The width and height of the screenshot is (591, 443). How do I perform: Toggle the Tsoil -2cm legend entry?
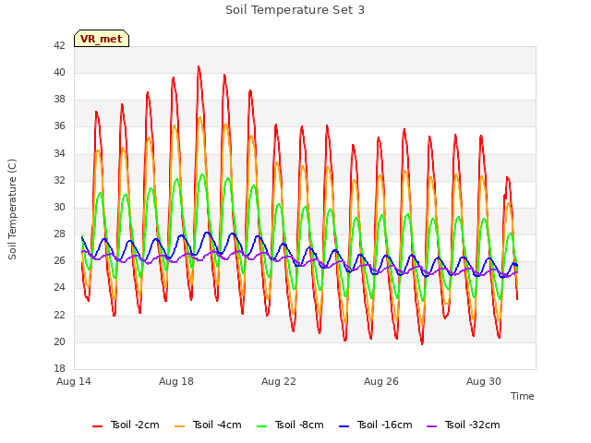pyautogui.click(x=126, y=425)
